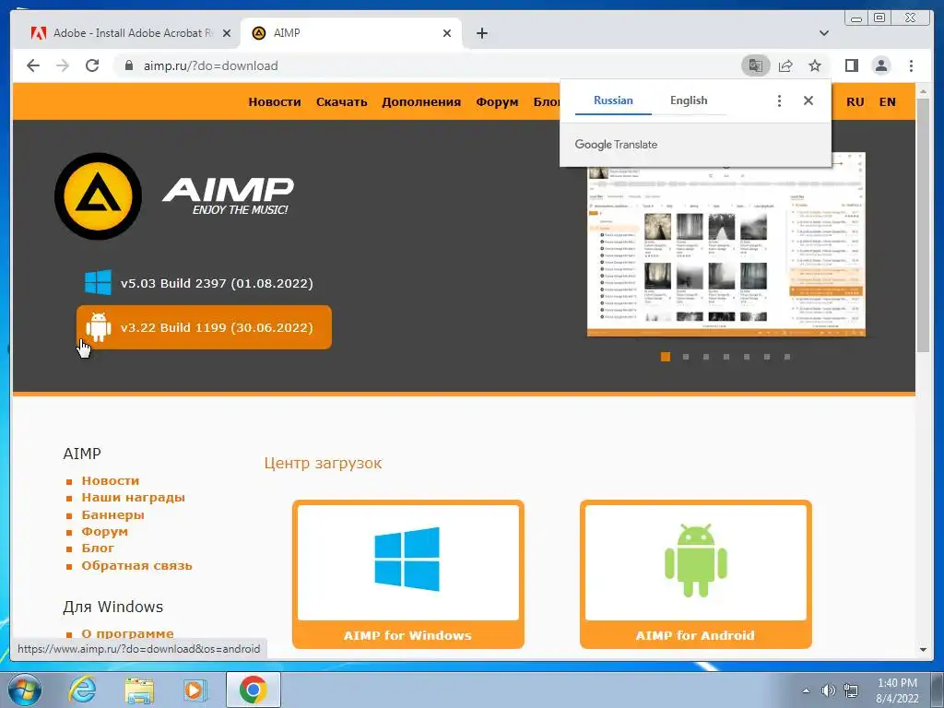Select the AIMP browser tab
The image size is (944, 708).
351,33
